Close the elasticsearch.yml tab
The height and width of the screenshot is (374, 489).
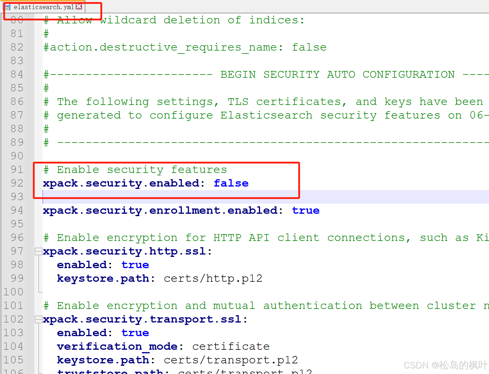click(x=79, y=6)
